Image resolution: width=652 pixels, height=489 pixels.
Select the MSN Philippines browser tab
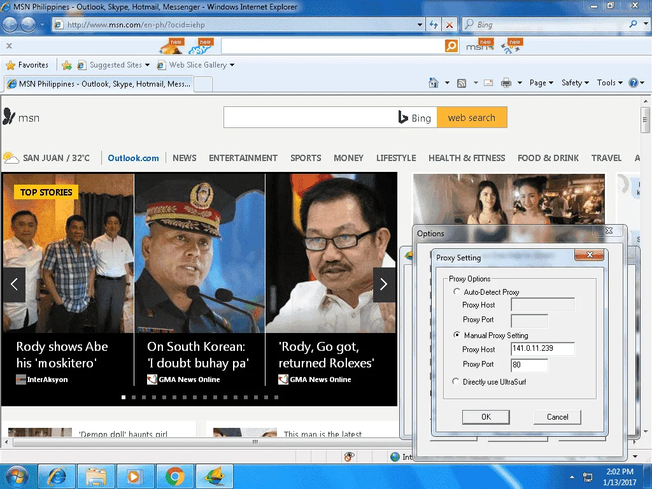99,84
